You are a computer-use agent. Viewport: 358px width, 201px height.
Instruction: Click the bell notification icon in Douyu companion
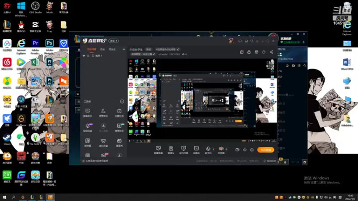pos(264,52)
